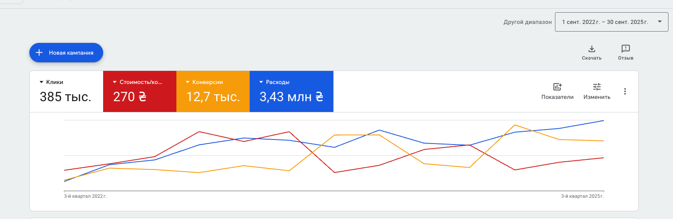The width and height of the screenshot is (673, 219).
Task: Expand the Клики metric dropdown arrow
Action: (42, 82)
